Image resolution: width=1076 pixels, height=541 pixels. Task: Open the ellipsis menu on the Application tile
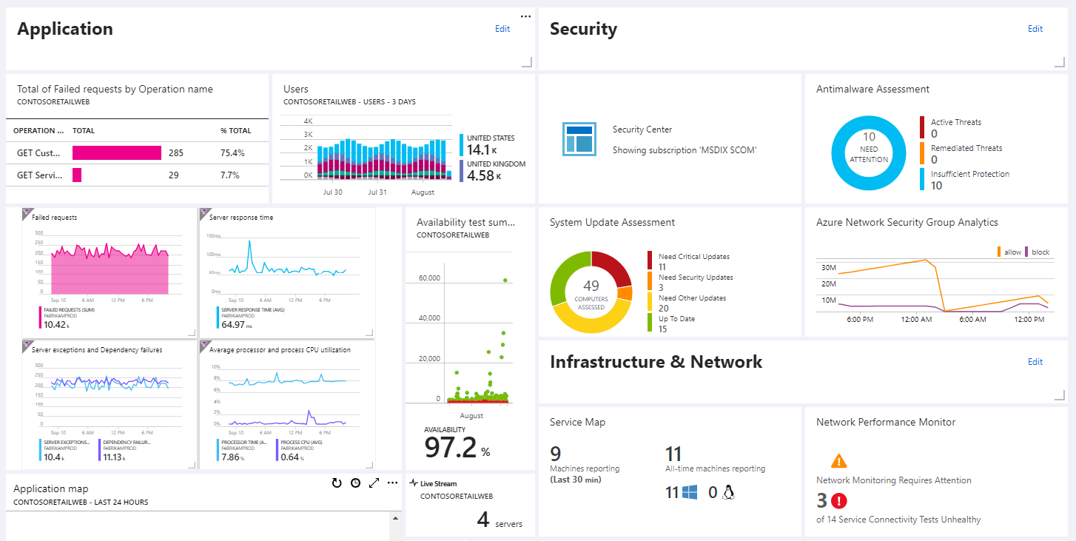[525, 16]
